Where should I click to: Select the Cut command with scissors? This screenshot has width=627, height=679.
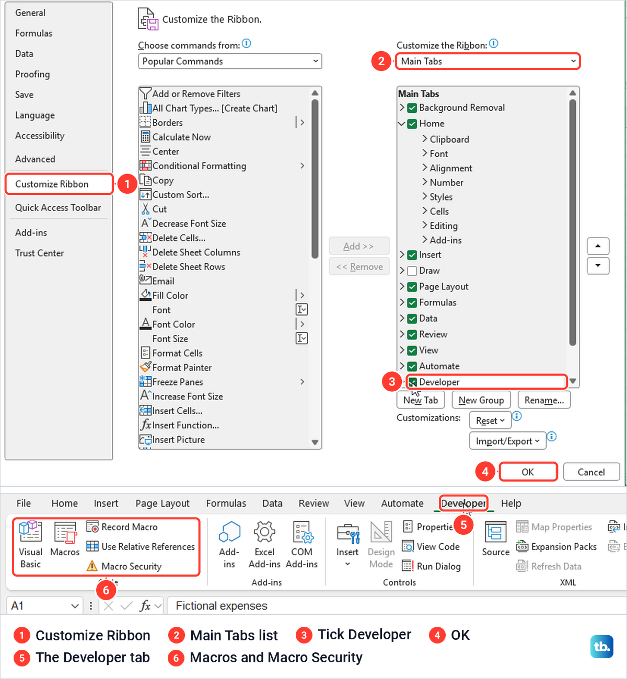224,209
